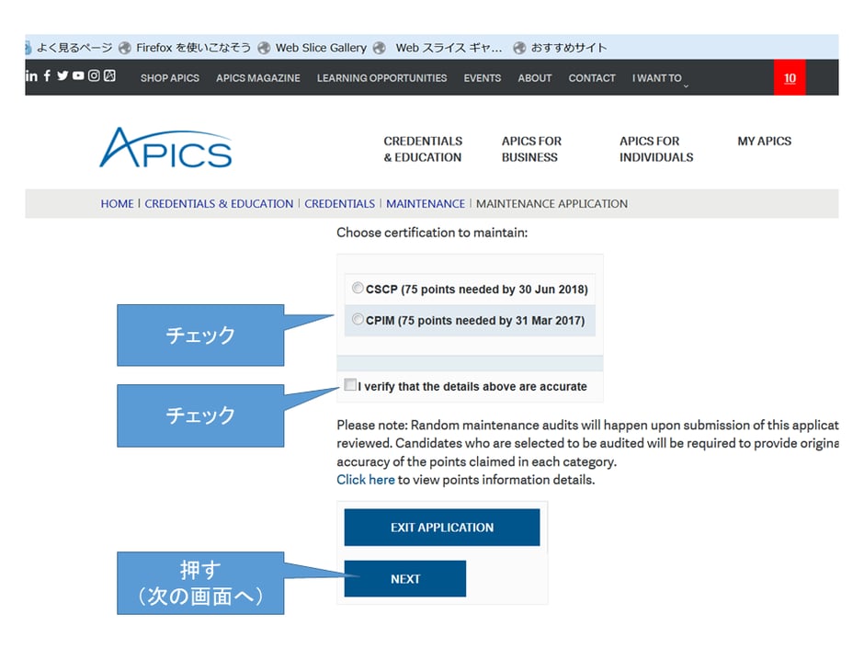Open APICS FOR INDIVIDUALS navigation item
This screenshot has width=864, height=648.
[x=656, y=149]
